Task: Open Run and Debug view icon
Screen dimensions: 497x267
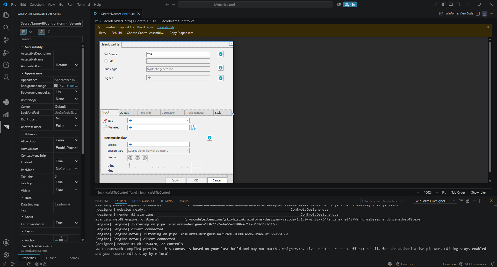Action: tap(6, 53)
